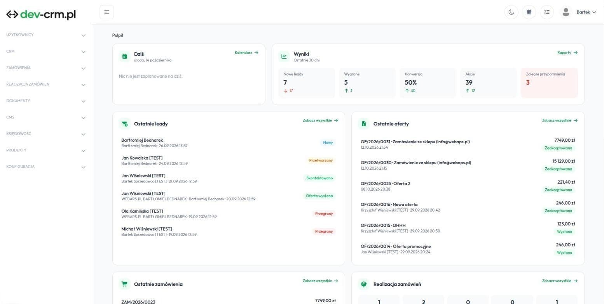Click the Dziś calendar card icon
The width and height of the screenshot is (604, 304).
tap(125, 56)
